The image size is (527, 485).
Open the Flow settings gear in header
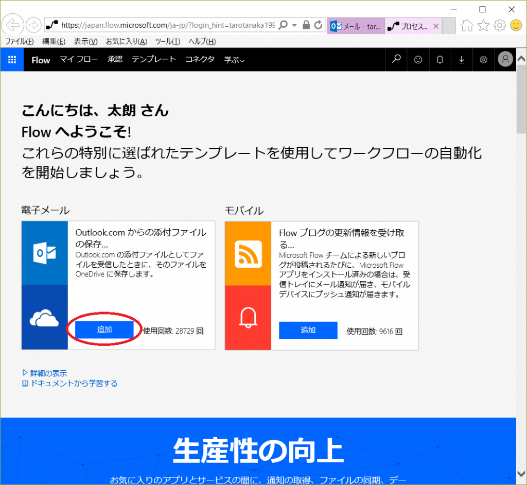pyautogui.click(x=483, y=60)
